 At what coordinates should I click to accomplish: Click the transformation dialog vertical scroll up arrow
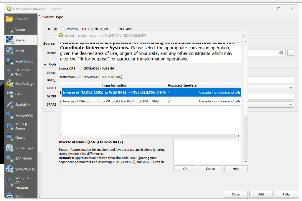point(245,42)
